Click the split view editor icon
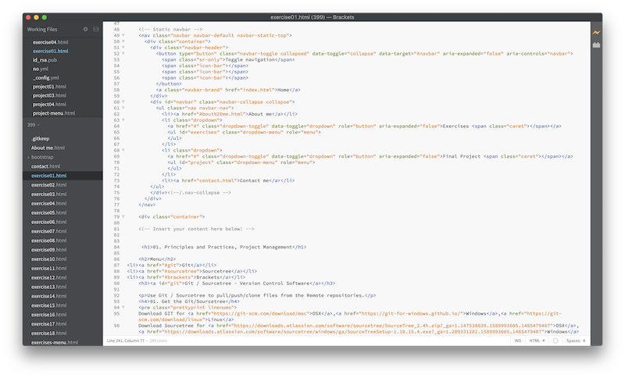Viewport: 625px width, 378px height. pyautogui.click(x=96, y=29)
